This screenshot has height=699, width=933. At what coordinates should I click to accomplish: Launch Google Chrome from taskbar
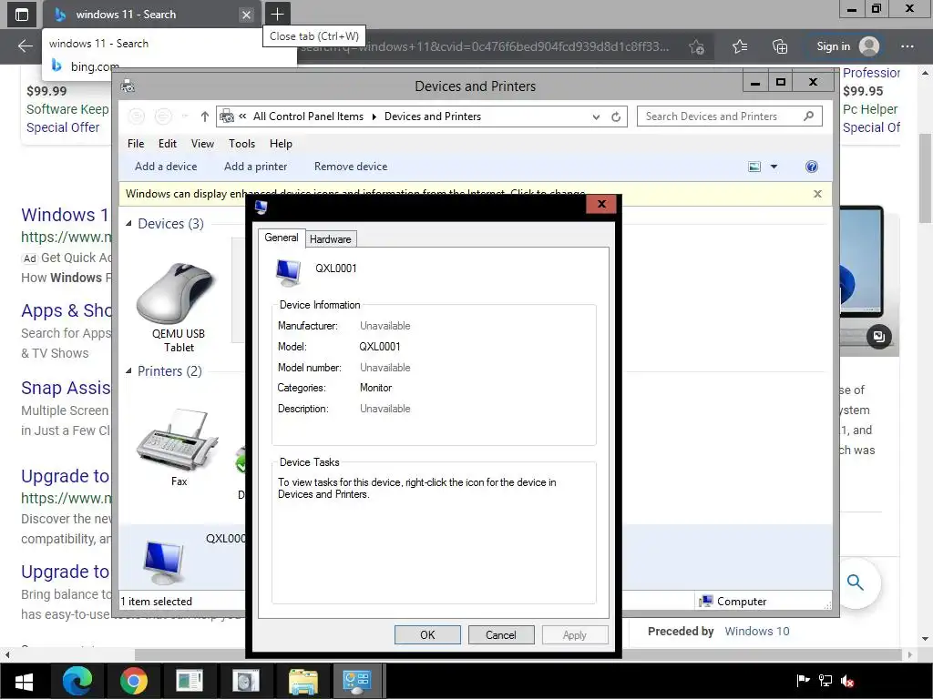133,681
